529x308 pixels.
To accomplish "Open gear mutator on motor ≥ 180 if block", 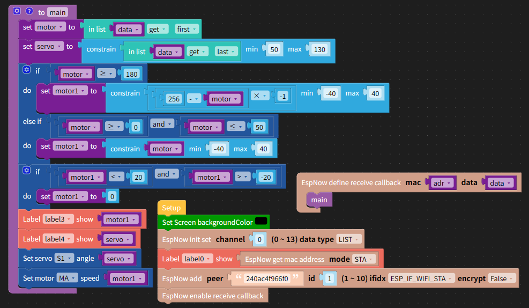I will tap(27, 70).
